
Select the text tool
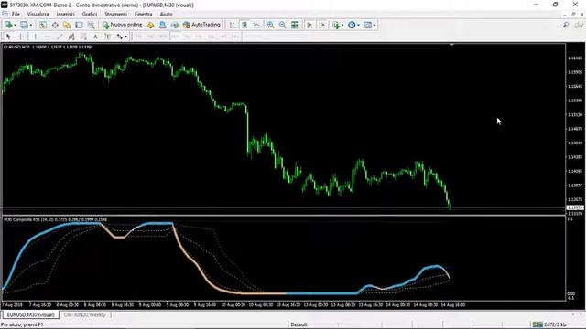click(95, 37)
